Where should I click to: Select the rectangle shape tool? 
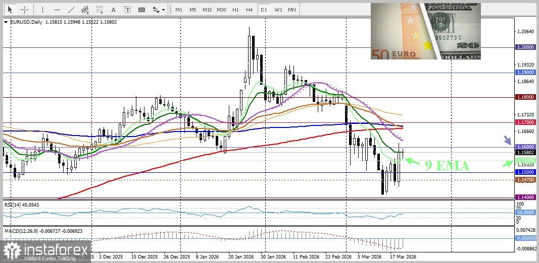pos(141,10)
